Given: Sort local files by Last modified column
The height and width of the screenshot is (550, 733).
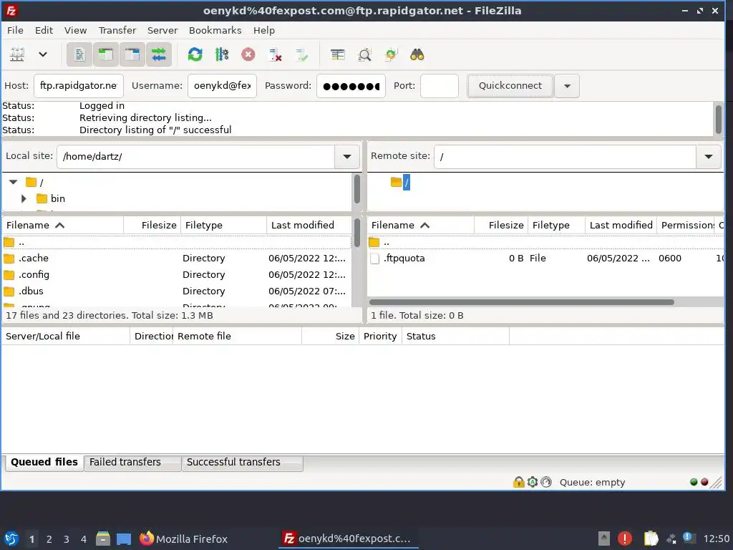Looking at the screenshot, I should [309, 225].
